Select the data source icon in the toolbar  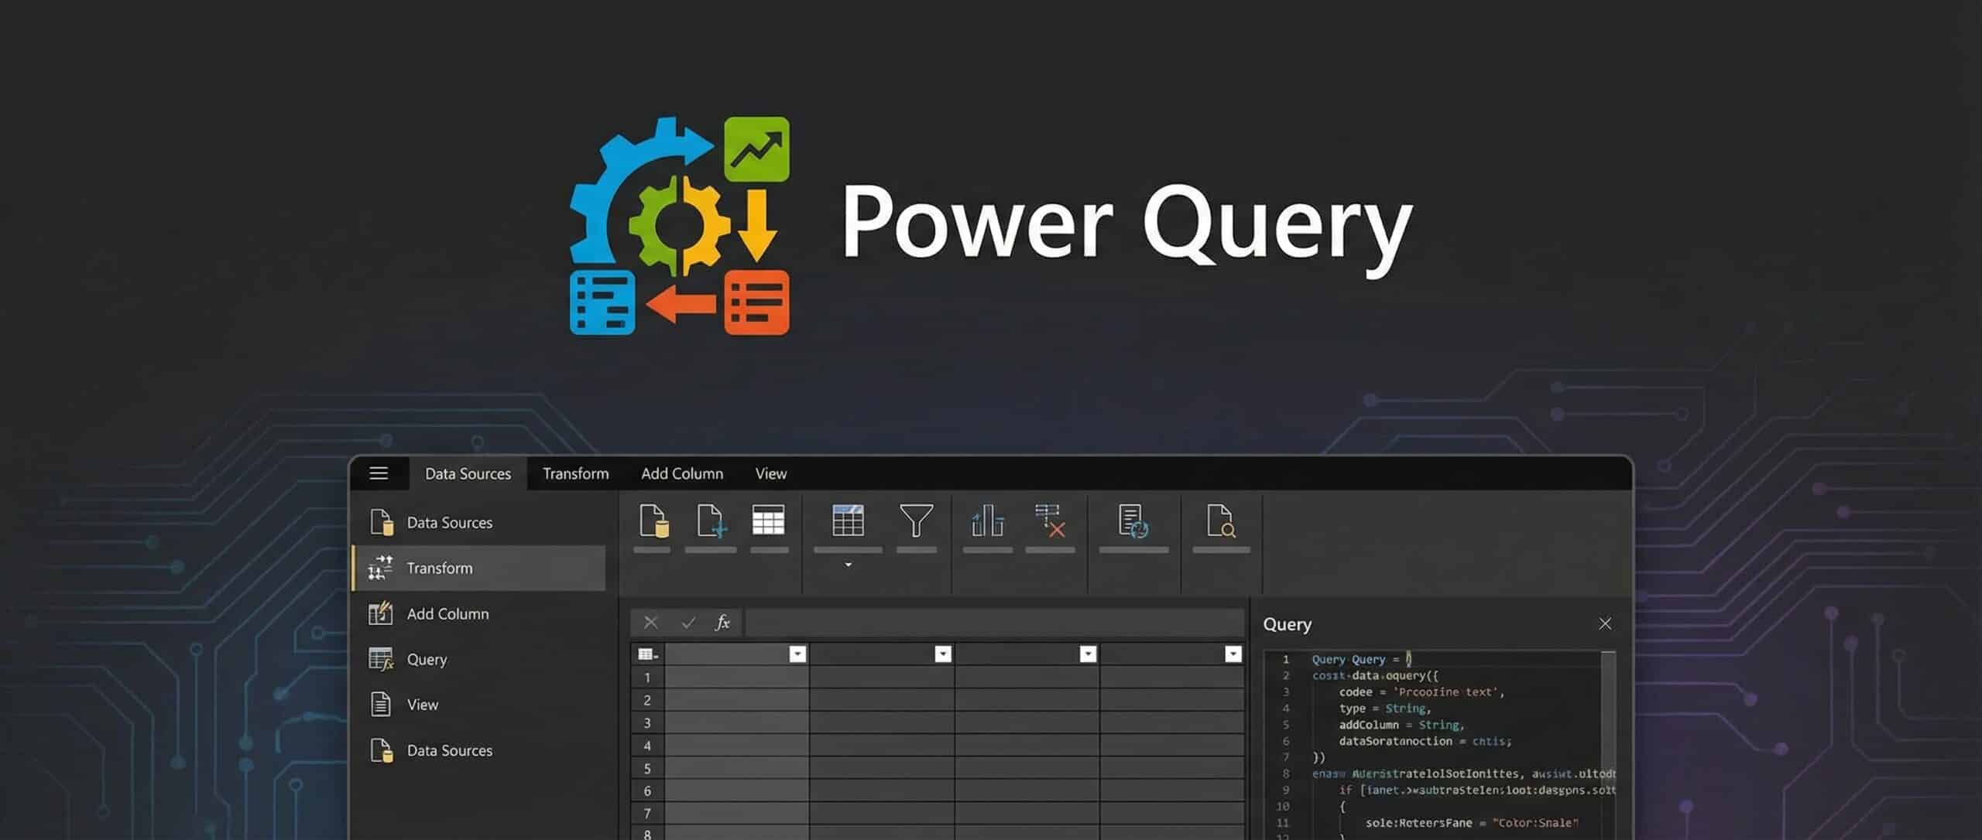(x=653, y=522)
